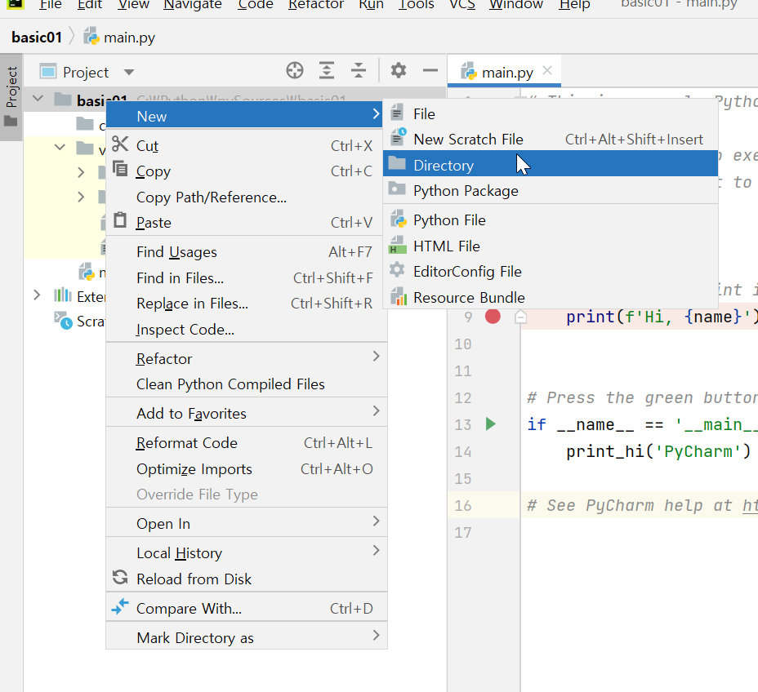
Task: Open the Edit menu in menu bar
Action: pyautogui.click(x=90, y=5)
